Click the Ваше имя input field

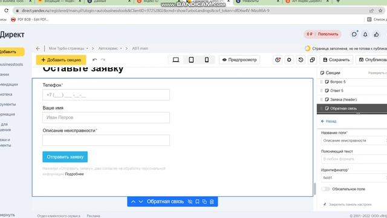(106, 117)
